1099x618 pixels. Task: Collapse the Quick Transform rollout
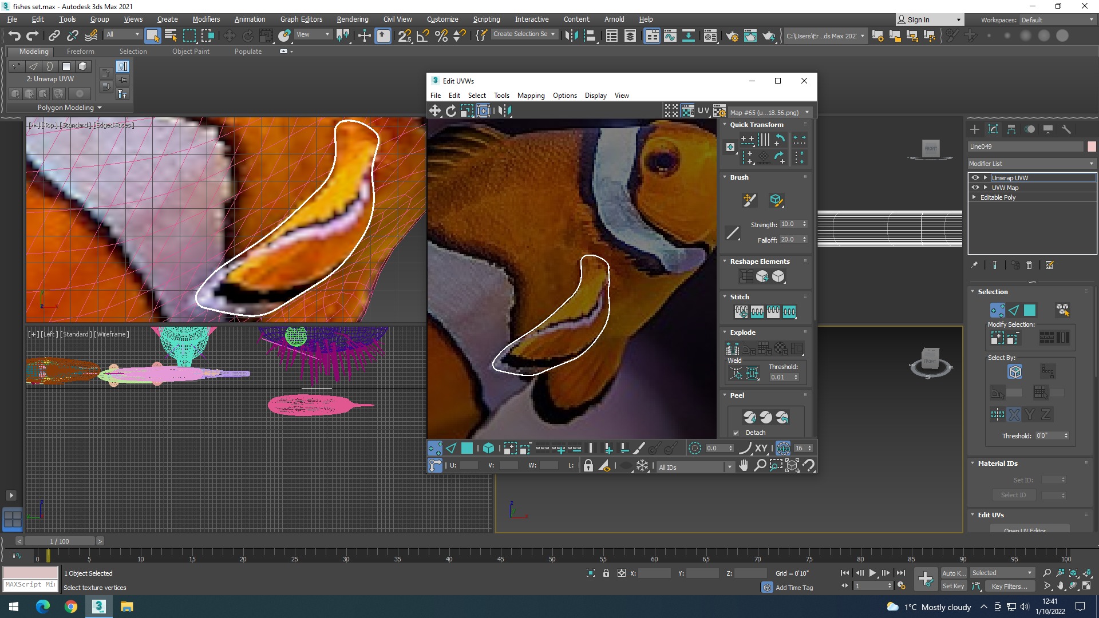pyautogui.click(x=725, y=125)
